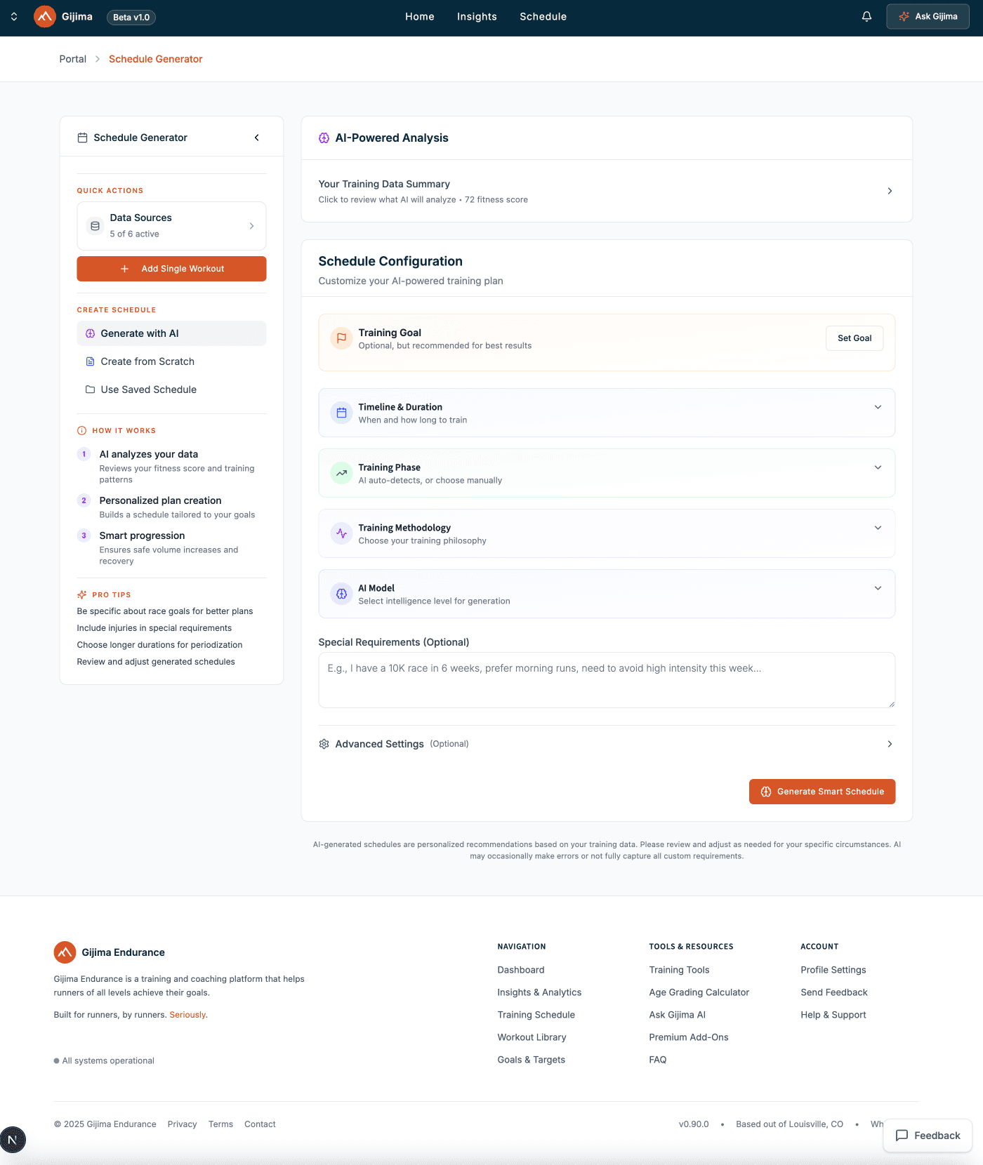Viewport: 983px width, 1165px height.
Task: Click the Timeline & Duration calendar icon
Action: tap(341, 413)
